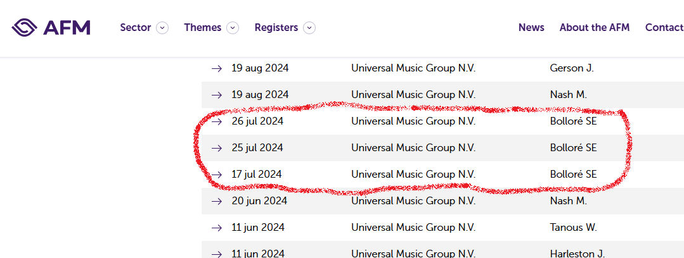Open the 19 aug 2024 date of Gerson J.

tap(260, 68)
